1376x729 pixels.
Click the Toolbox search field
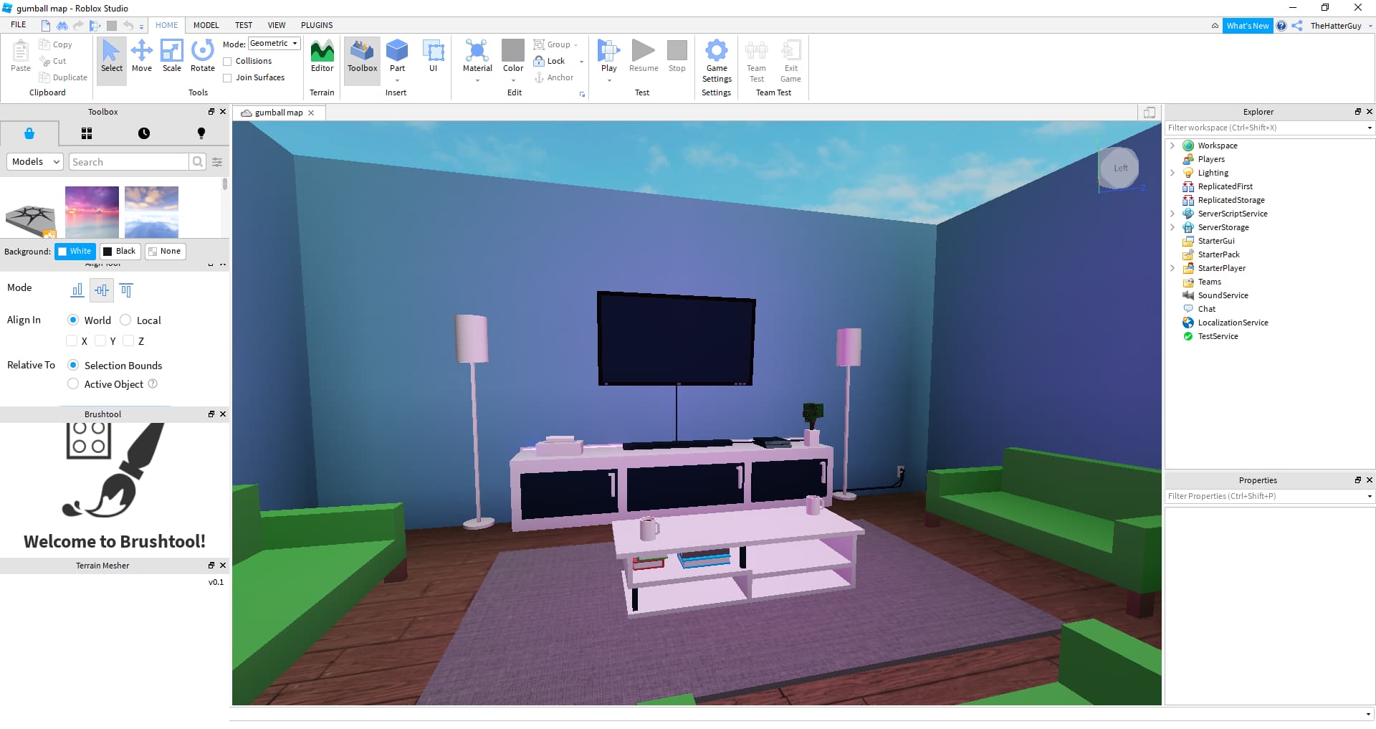(129, 161)
